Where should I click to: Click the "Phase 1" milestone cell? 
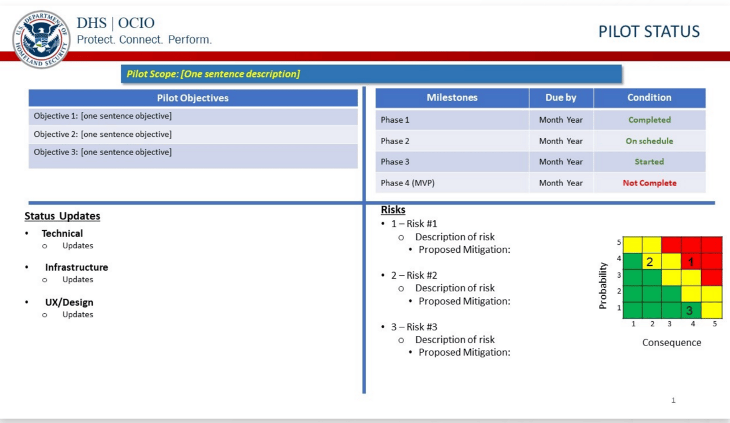tap(452, 120)
